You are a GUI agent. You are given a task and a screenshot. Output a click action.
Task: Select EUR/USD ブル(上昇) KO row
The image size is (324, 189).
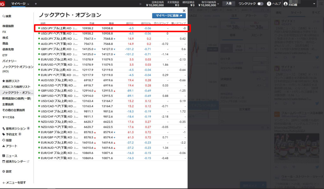[x=112, y=59]
